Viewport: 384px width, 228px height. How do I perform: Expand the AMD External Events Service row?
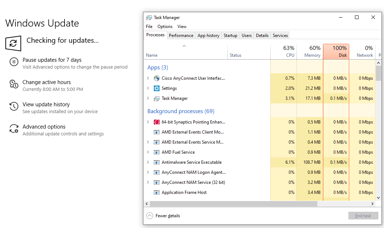(148, 142)
